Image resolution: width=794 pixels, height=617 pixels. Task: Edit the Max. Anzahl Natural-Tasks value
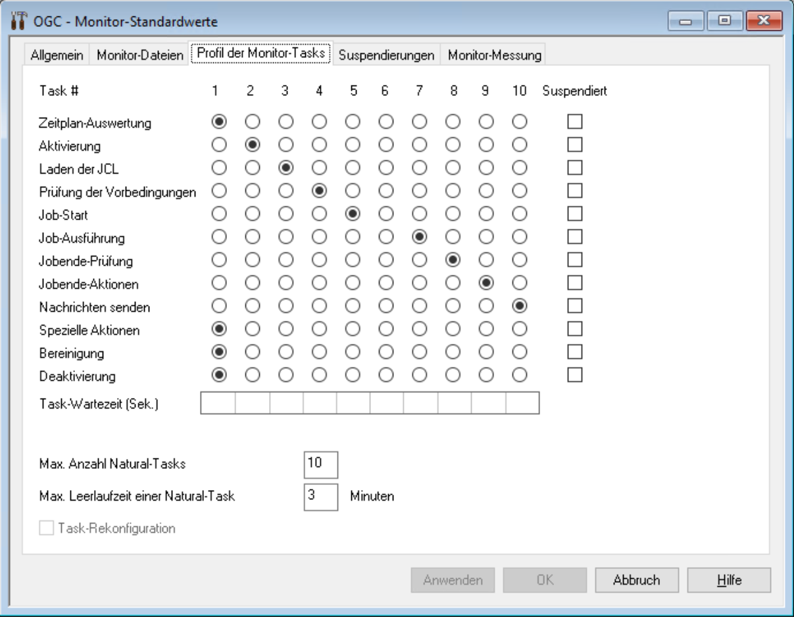[320, 464]
